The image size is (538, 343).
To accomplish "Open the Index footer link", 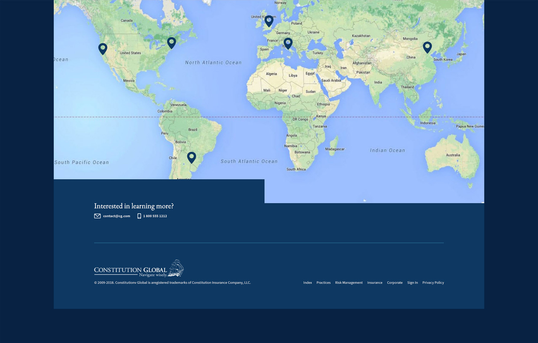I will coord(307,283).
